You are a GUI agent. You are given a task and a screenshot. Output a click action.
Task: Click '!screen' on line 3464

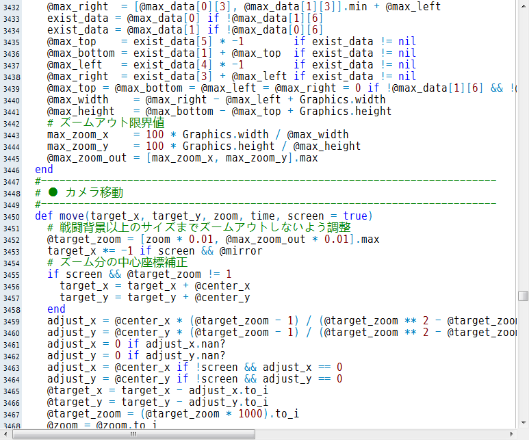(216, 379)
